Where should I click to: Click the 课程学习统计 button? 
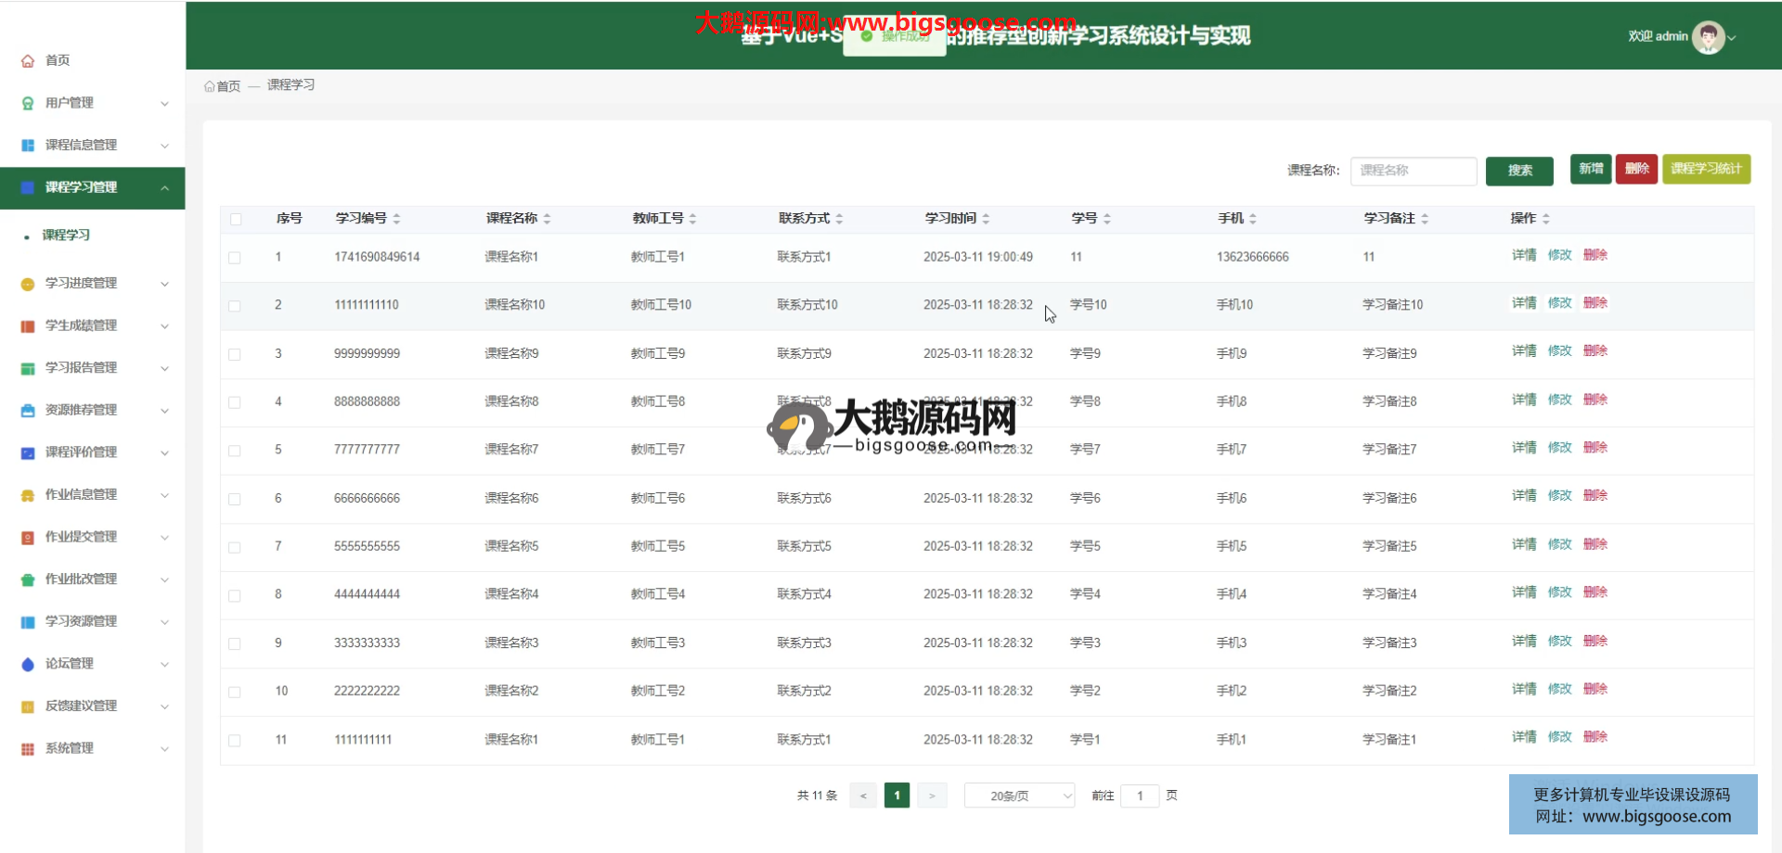(1706, 169)
